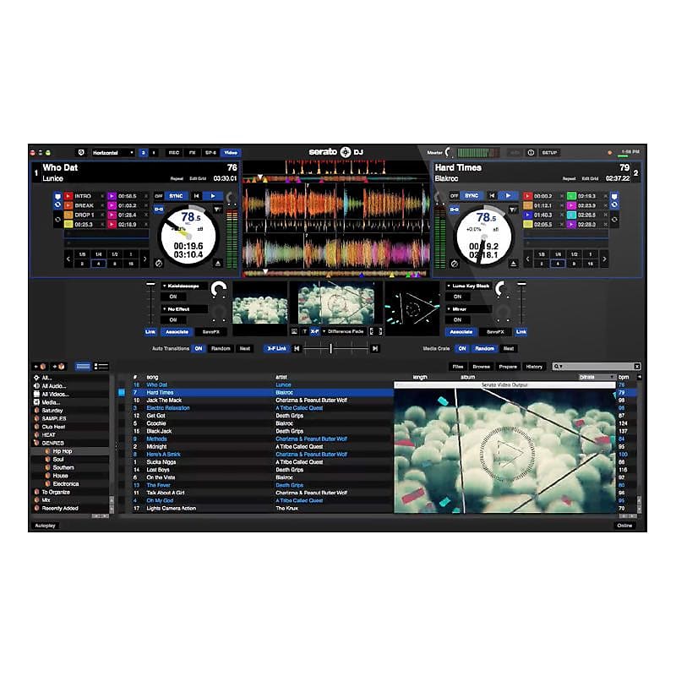Click the SETUP button

pos(550,152)
